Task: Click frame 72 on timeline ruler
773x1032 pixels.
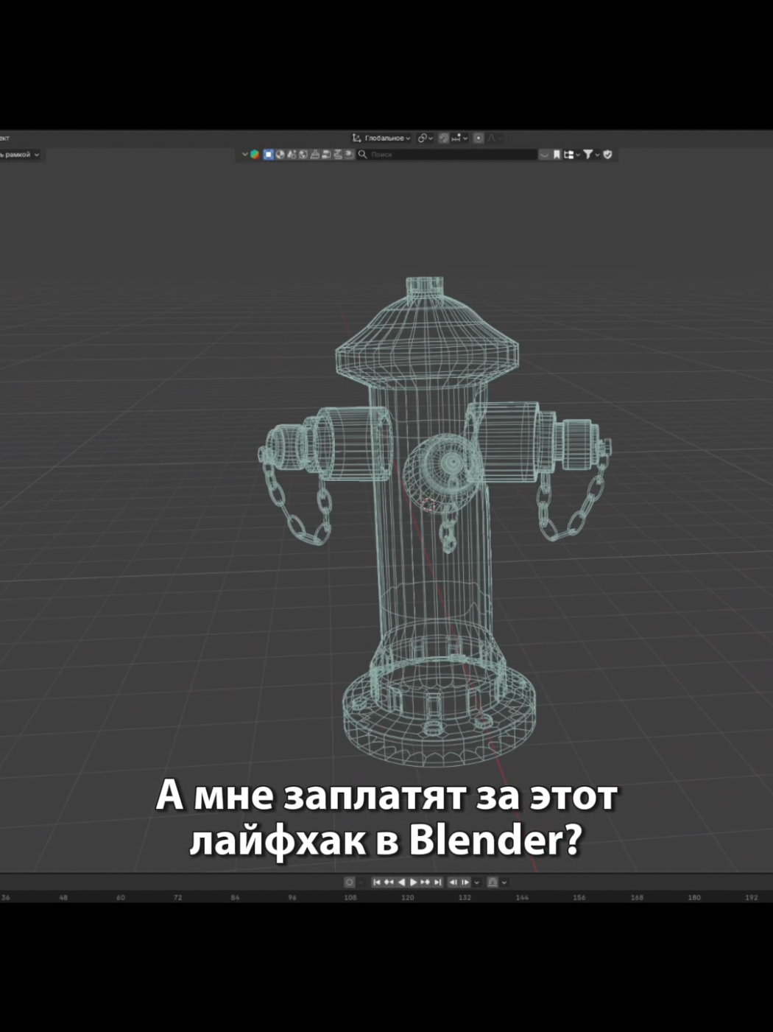Action: [177, 897]
